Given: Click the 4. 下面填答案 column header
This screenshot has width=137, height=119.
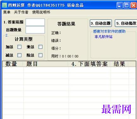Looking at the screenshot, I should click(x=89, y=64).
